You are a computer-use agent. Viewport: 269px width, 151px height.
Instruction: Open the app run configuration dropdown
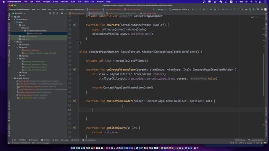[162, 9]
